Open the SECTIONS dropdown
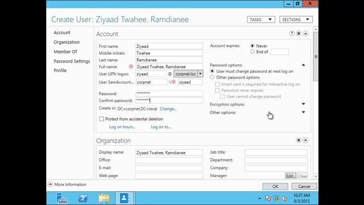The height and width of the screenshot is (205, 364). pos(296,19)
